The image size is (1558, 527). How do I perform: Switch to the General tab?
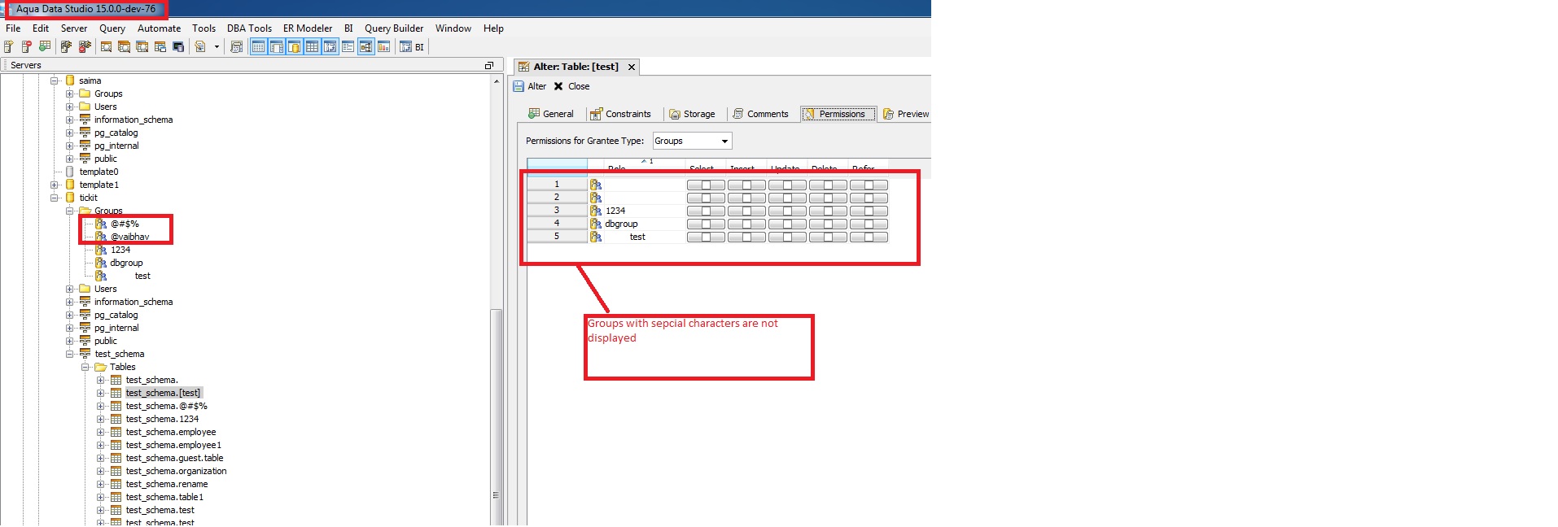pyautogui.click(x=551, y=114)
